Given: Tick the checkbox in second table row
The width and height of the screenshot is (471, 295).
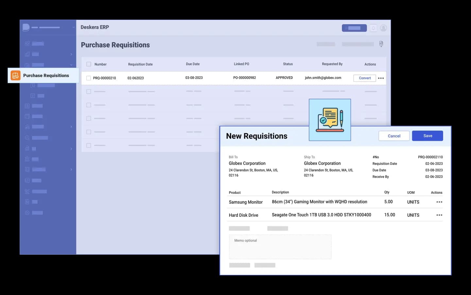Looking at the screenshot, I should [x=89, y=92].
